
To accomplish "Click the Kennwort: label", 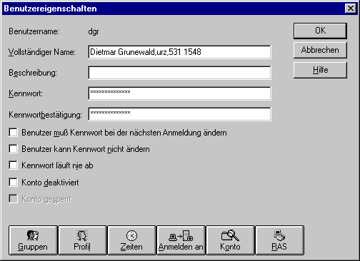I will (26, 93).
